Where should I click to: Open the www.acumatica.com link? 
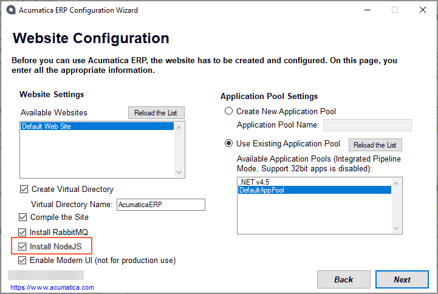(52, 287)
